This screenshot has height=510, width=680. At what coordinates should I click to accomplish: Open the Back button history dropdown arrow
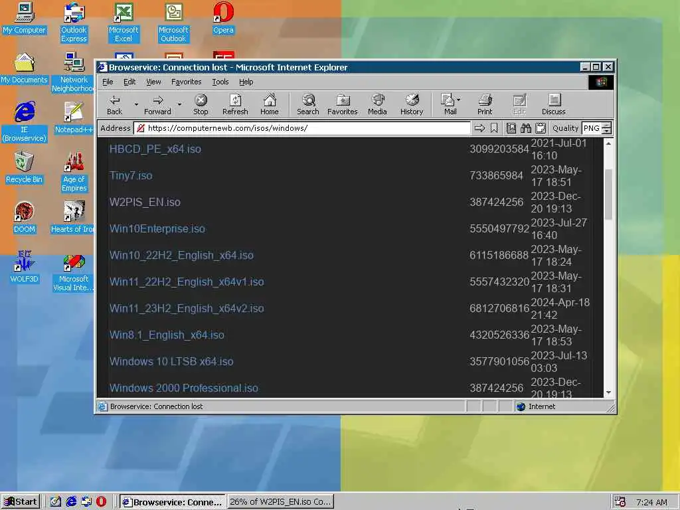tap(136, 104)
